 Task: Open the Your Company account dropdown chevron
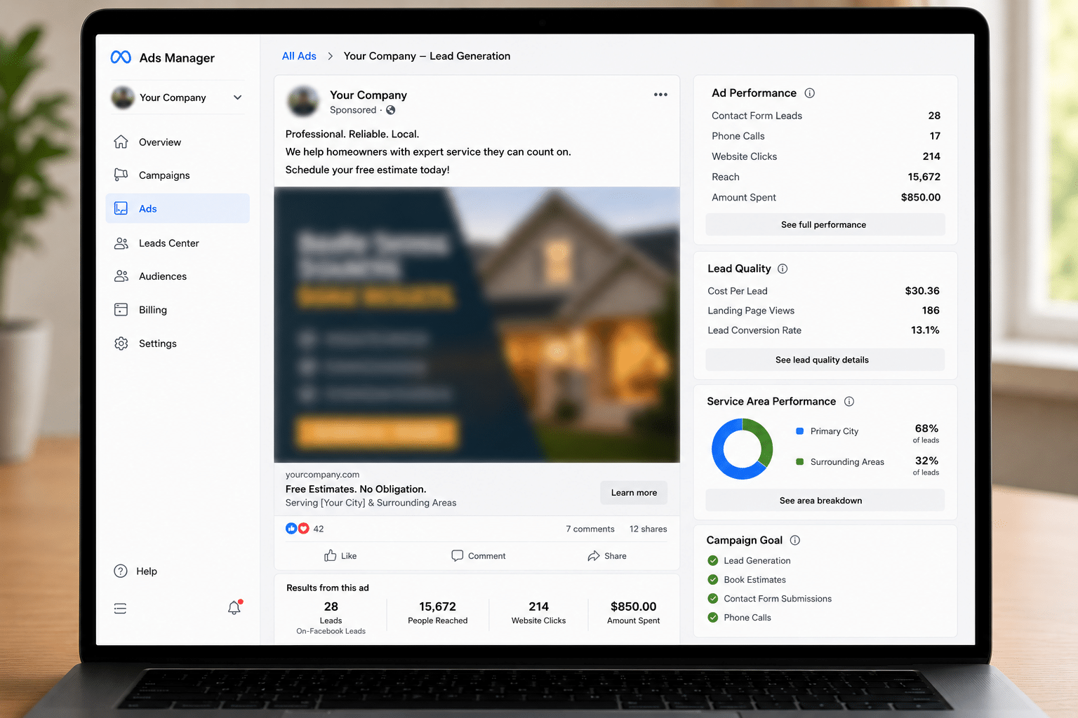237,97
